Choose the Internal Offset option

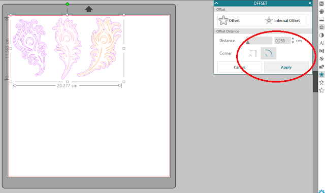point(282,20)
